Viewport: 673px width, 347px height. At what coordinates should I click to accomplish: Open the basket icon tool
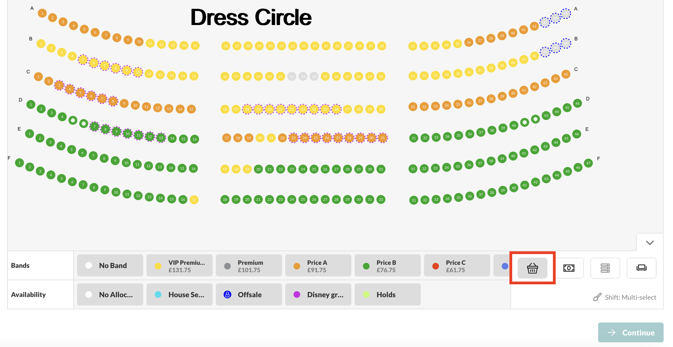point(532,268)
